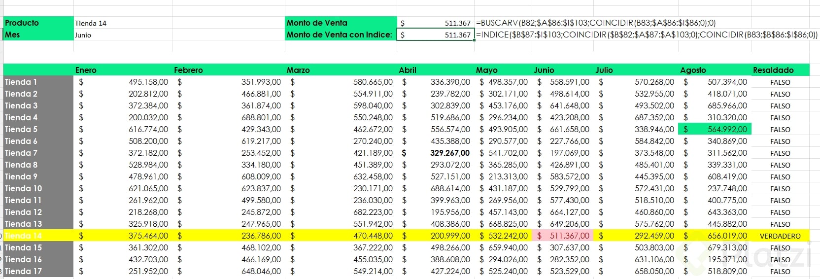Select the Marzo column header

pos(298,70)
